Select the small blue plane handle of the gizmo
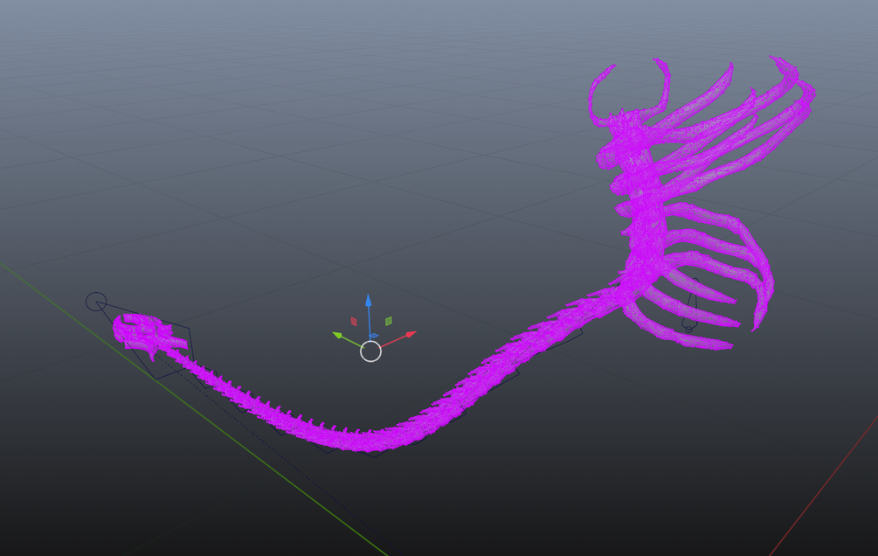 [374, 337]
